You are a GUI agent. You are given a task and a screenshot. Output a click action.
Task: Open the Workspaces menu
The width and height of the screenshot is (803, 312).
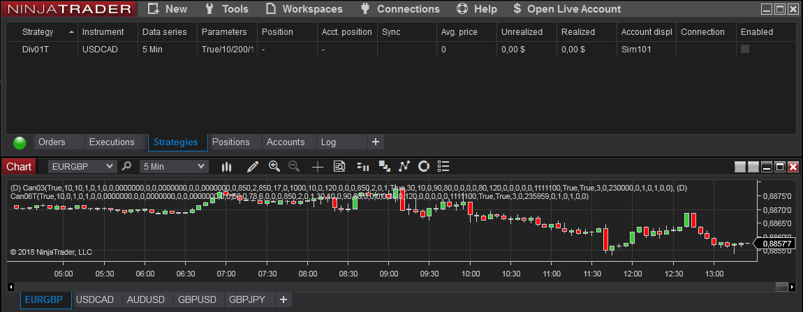[312, 8]
